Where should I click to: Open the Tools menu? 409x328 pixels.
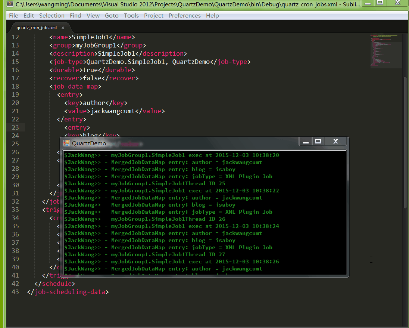click(x=131, y=16)
